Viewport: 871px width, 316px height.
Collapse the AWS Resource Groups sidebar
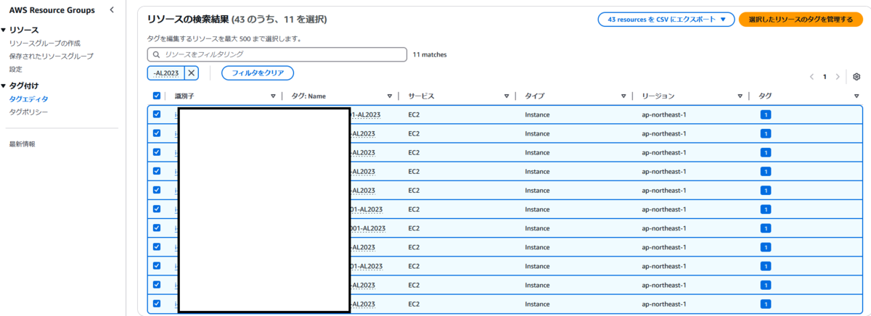[x=111, y=10]
